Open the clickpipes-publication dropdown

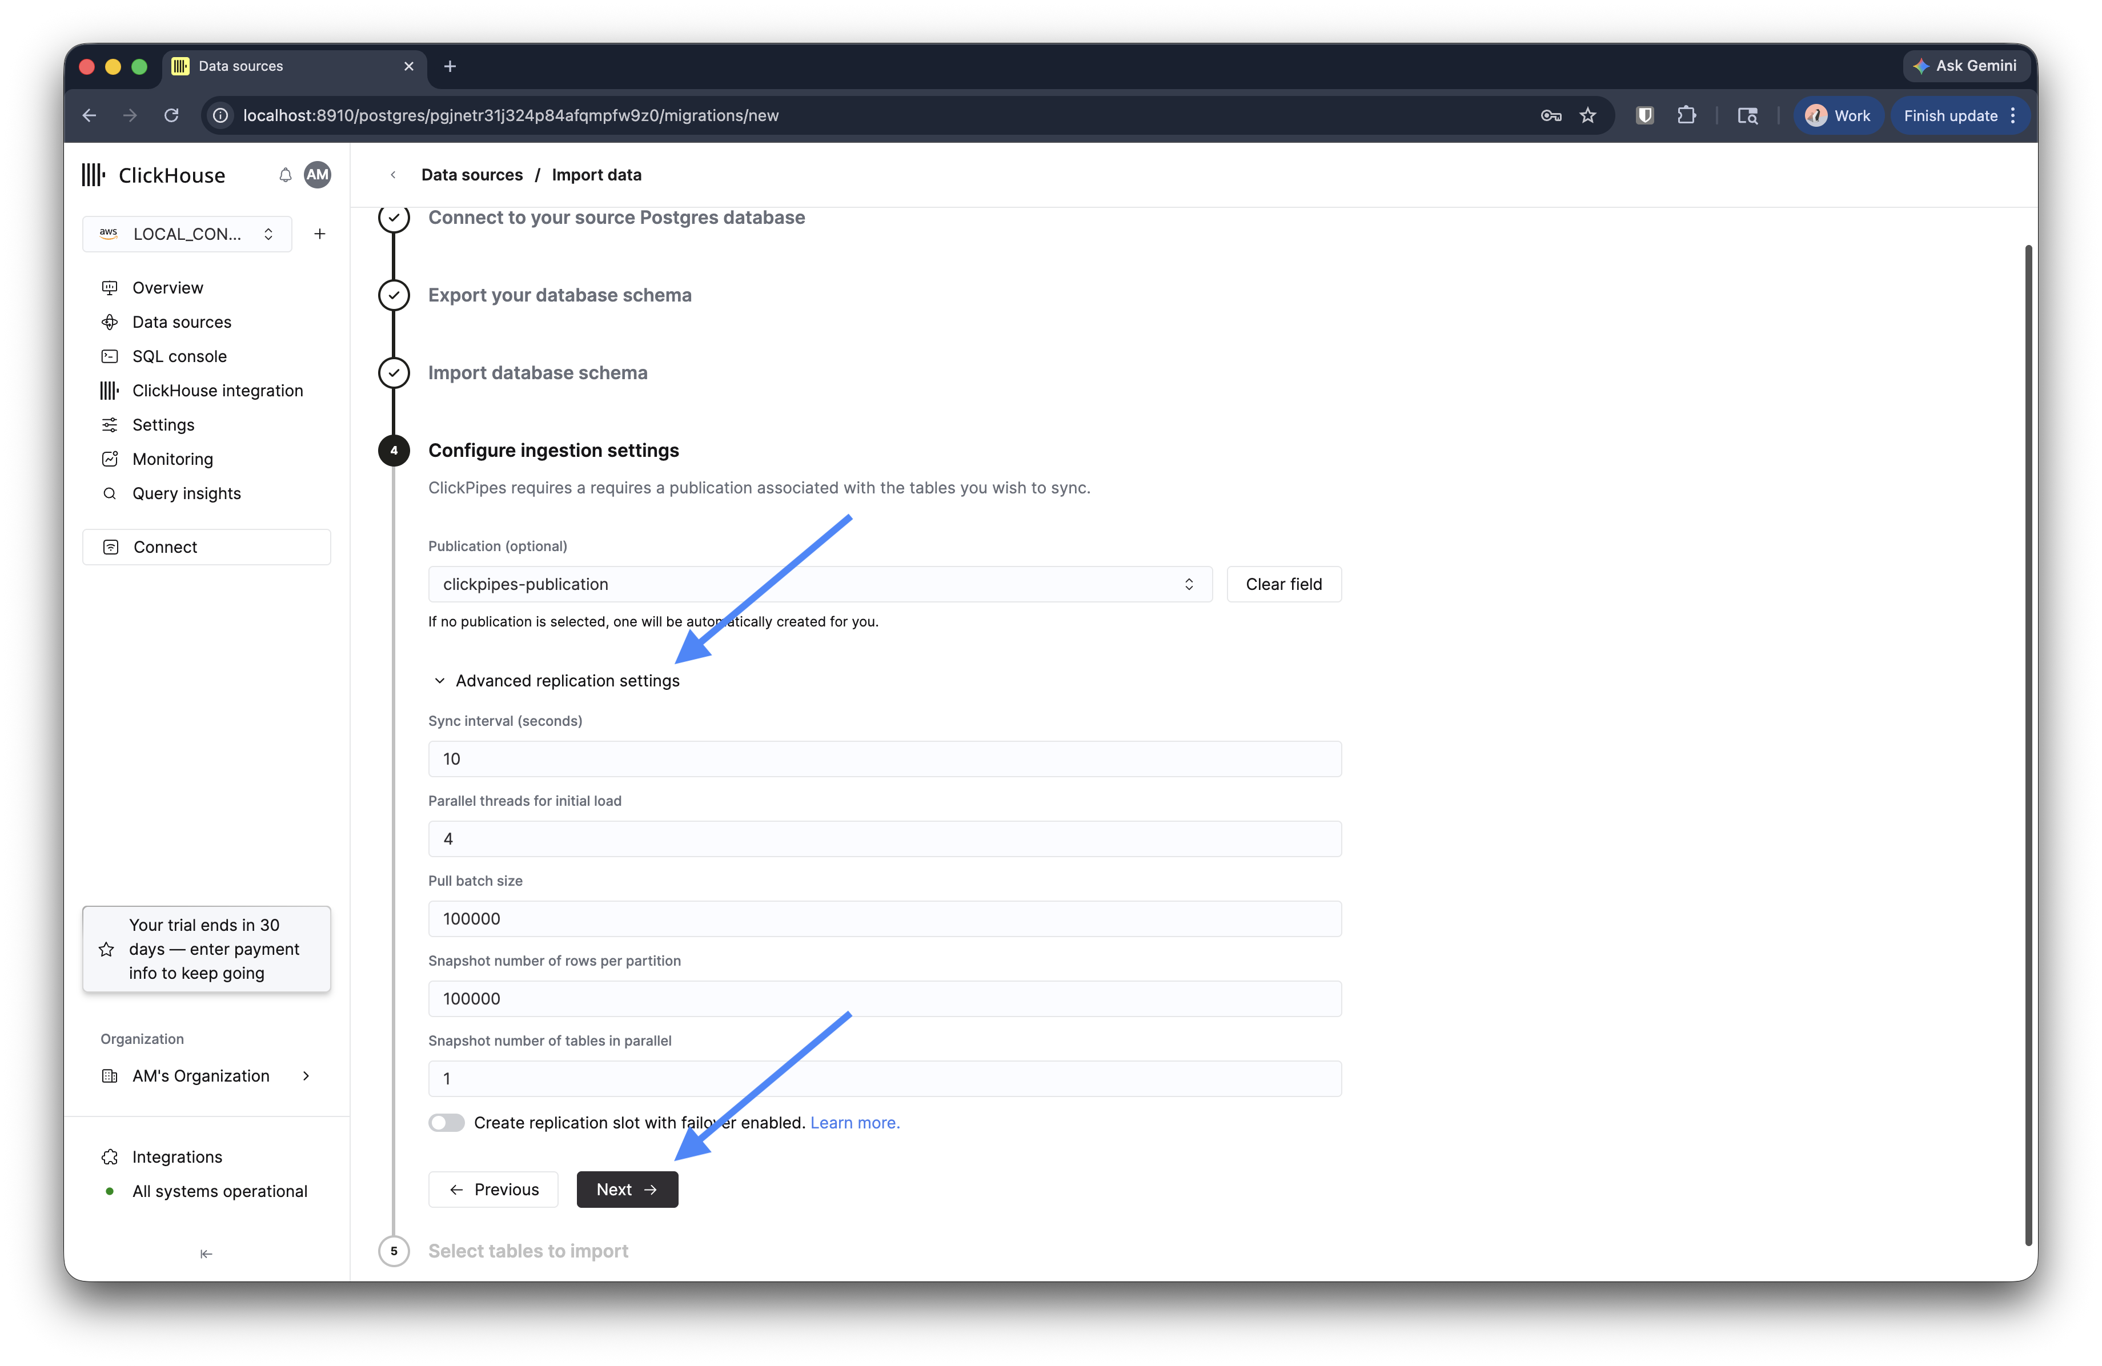pyautogui.click(x=820, y=585)
